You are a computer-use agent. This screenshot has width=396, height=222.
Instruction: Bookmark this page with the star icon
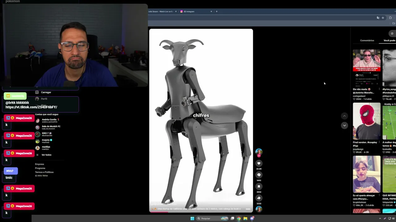[383, 18]
